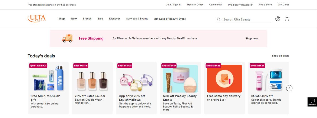Open the Sale menu

(x=100, y=19)
